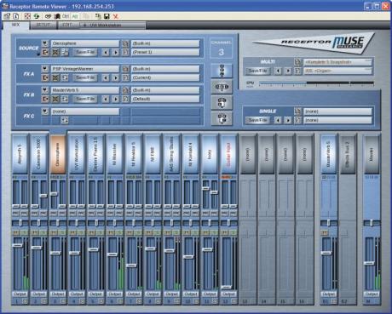Screen dimensions: 392x314
Task: Open the FX A bank folder icon
Action: [125, 69]
